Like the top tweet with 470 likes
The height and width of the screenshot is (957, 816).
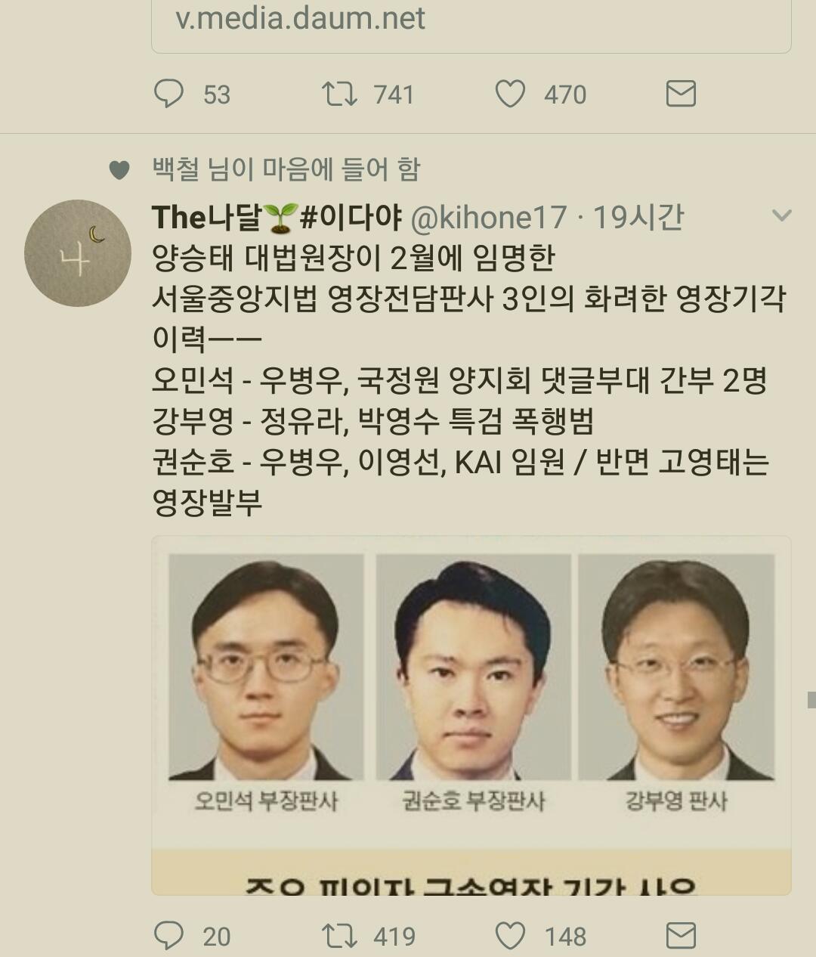tap(510, 94)
